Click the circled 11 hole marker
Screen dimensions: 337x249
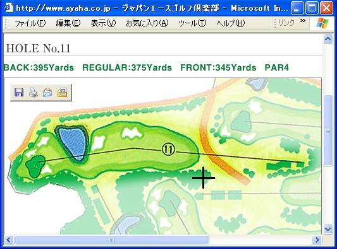point(168,149)
